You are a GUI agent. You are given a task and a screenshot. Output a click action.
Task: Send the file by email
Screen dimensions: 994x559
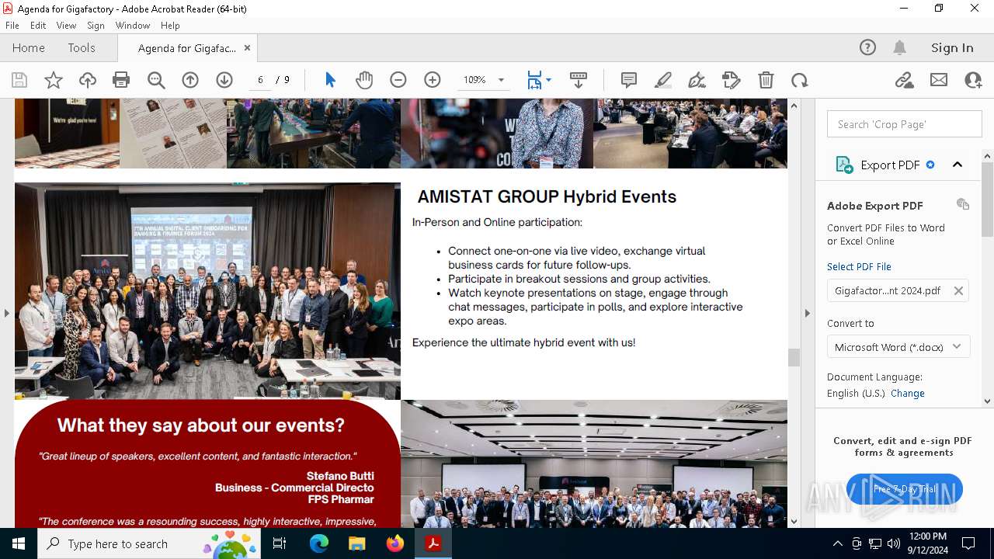[939, 80]
